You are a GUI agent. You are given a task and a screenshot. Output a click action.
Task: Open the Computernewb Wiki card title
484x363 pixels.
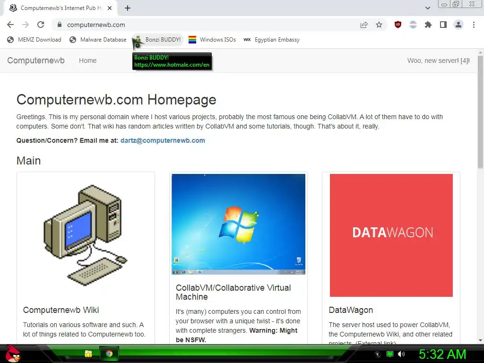point(61,310)
